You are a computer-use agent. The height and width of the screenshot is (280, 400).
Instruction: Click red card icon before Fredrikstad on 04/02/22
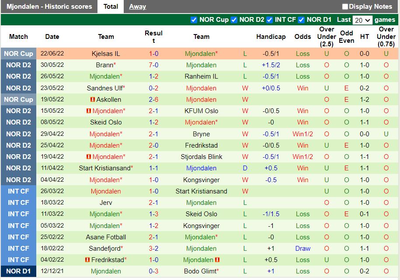point(87,260)
